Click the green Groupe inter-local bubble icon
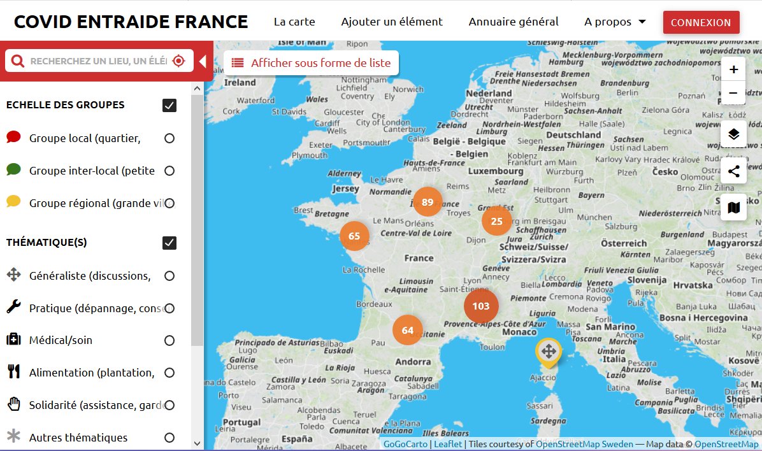Viewport: 762px width, 451px height. (13, 169)
